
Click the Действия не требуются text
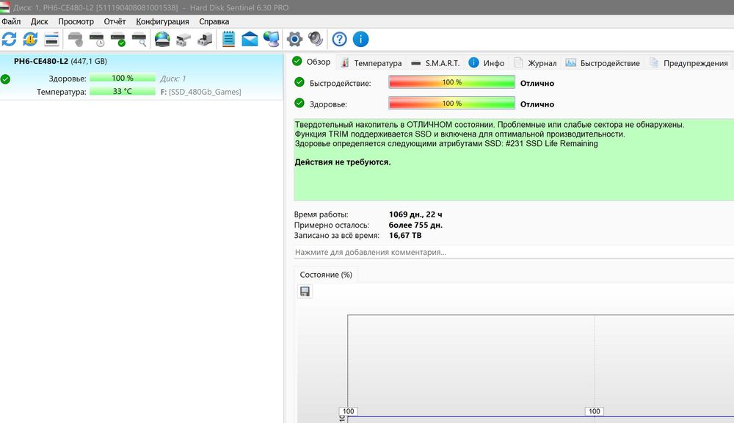342,162
